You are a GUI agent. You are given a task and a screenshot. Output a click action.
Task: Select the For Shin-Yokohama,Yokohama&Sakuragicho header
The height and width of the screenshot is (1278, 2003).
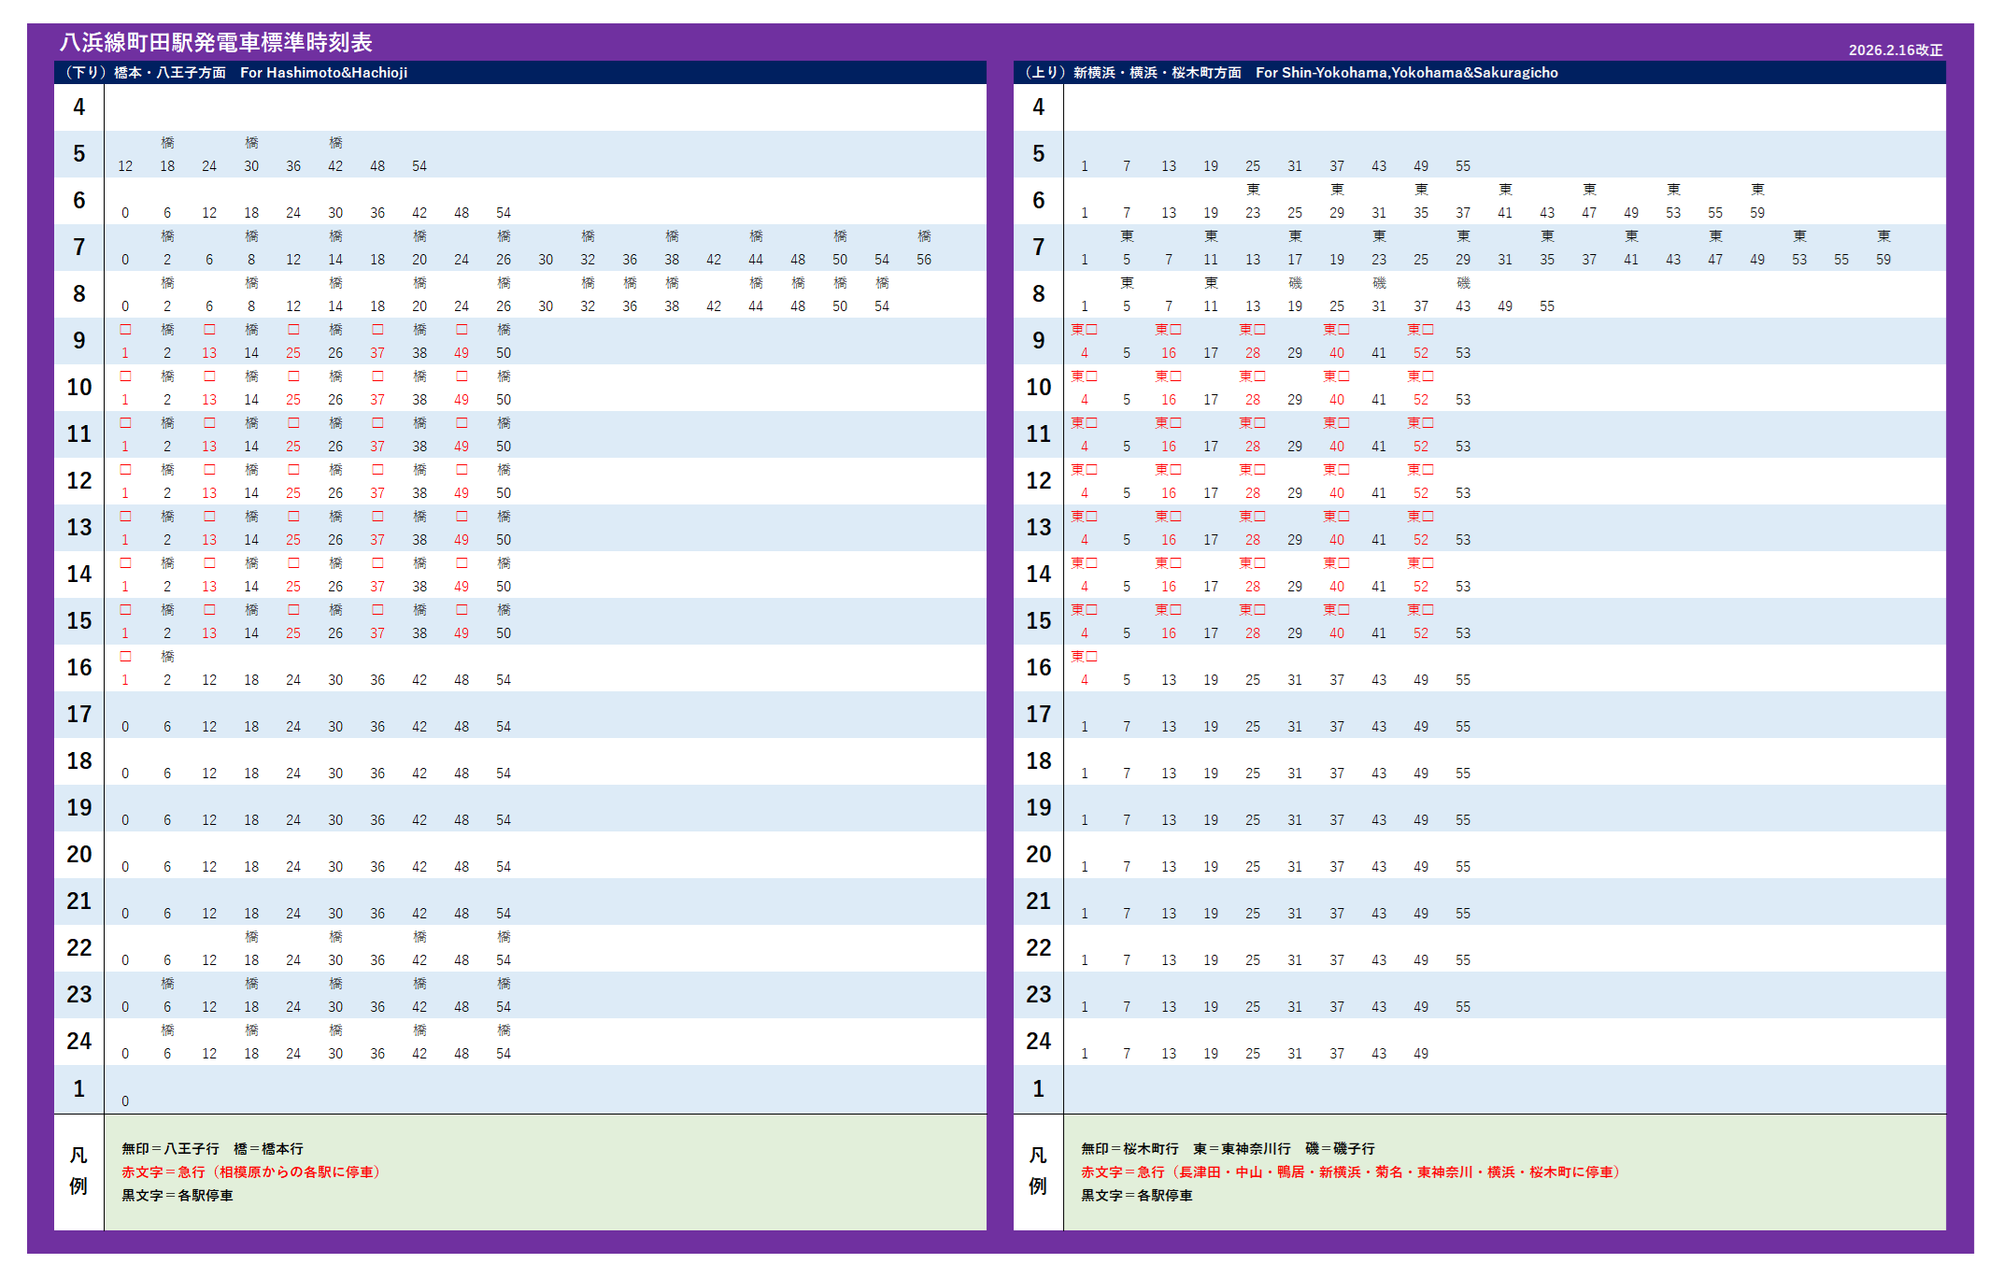(1406, 73)
